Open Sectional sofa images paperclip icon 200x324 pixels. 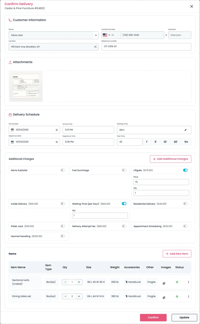[164, 283]
